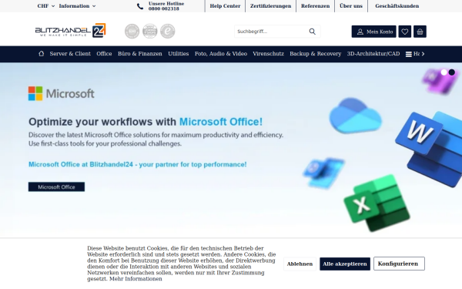Click the hotline phone icon
Image resolution: width=462 pixels, height=289 pixels.
pyautogui.click(x=140, y=6)
